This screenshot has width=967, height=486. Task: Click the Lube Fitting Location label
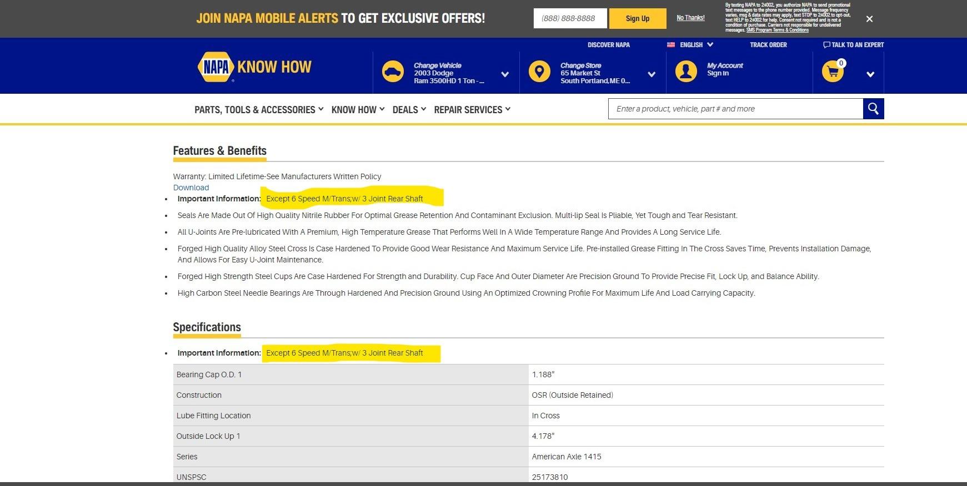coord(214,416)
